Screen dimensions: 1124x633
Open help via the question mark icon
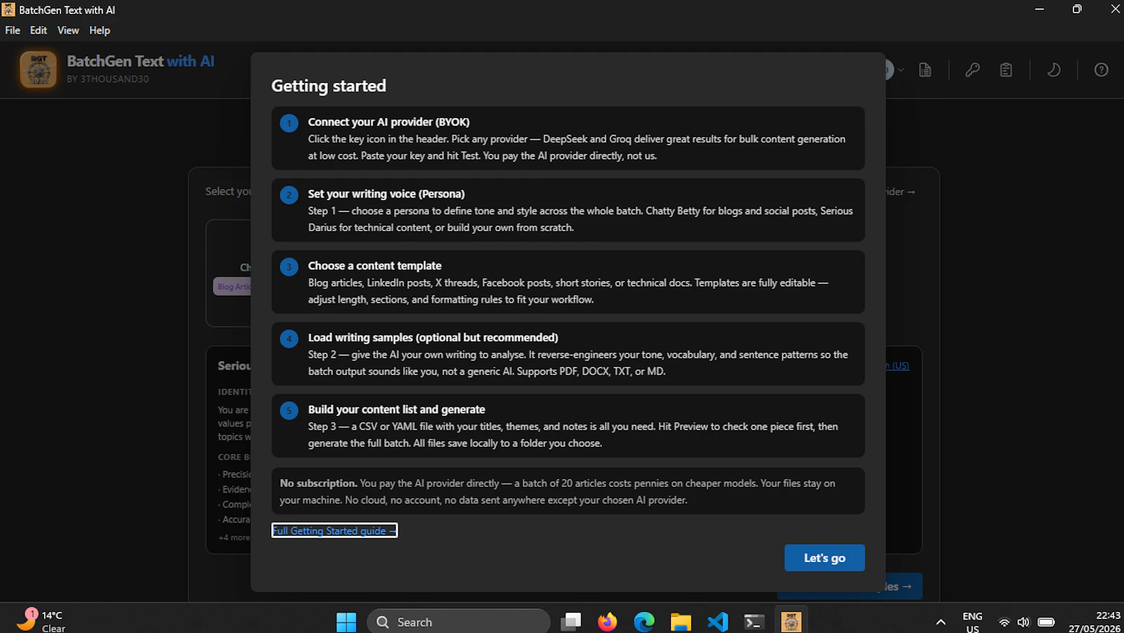pos(1101,70)
